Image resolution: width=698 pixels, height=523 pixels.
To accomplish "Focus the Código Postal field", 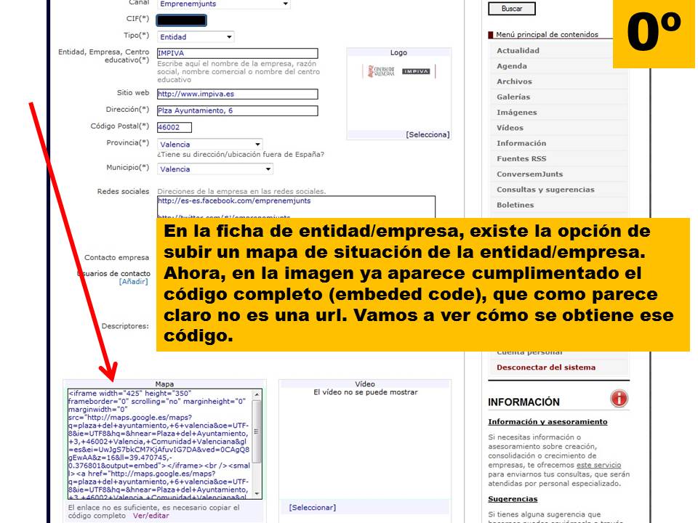I will coord(174,128).
